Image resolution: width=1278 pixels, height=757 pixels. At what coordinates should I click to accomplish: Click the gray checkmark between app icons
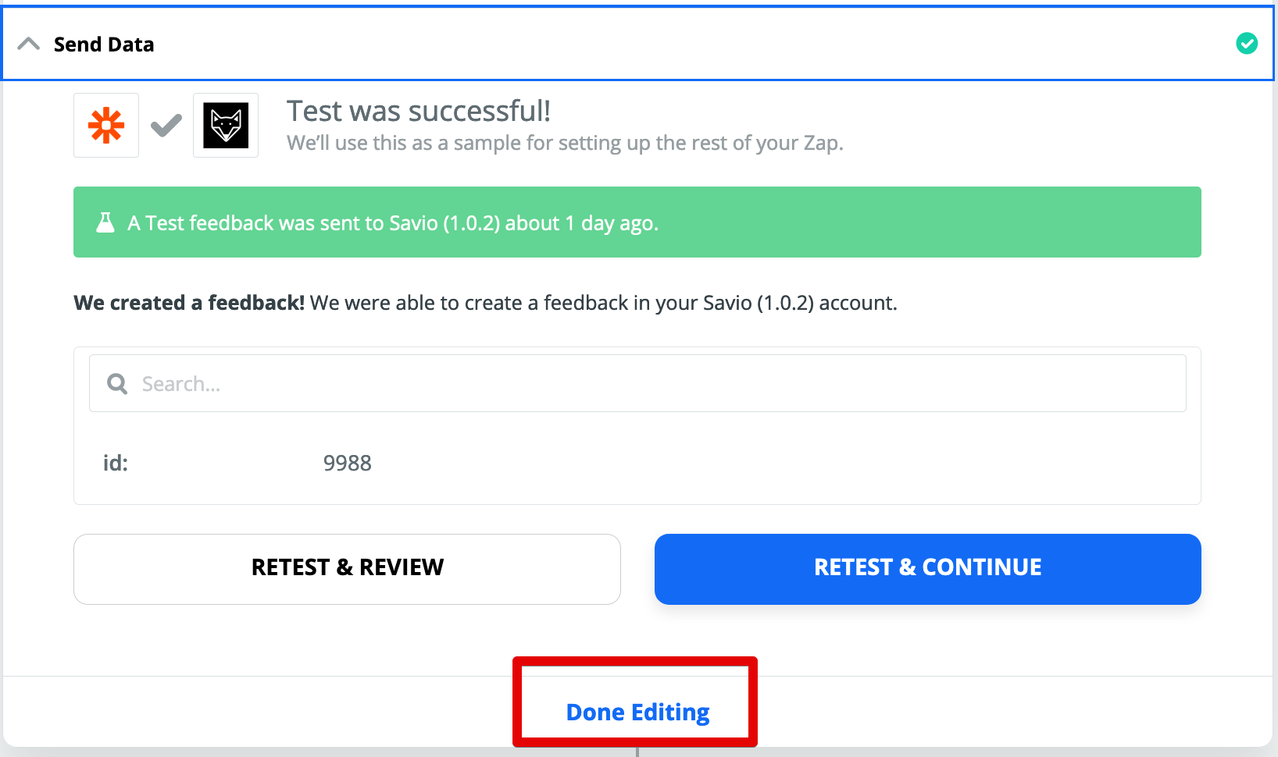click(x=166, y=126)
